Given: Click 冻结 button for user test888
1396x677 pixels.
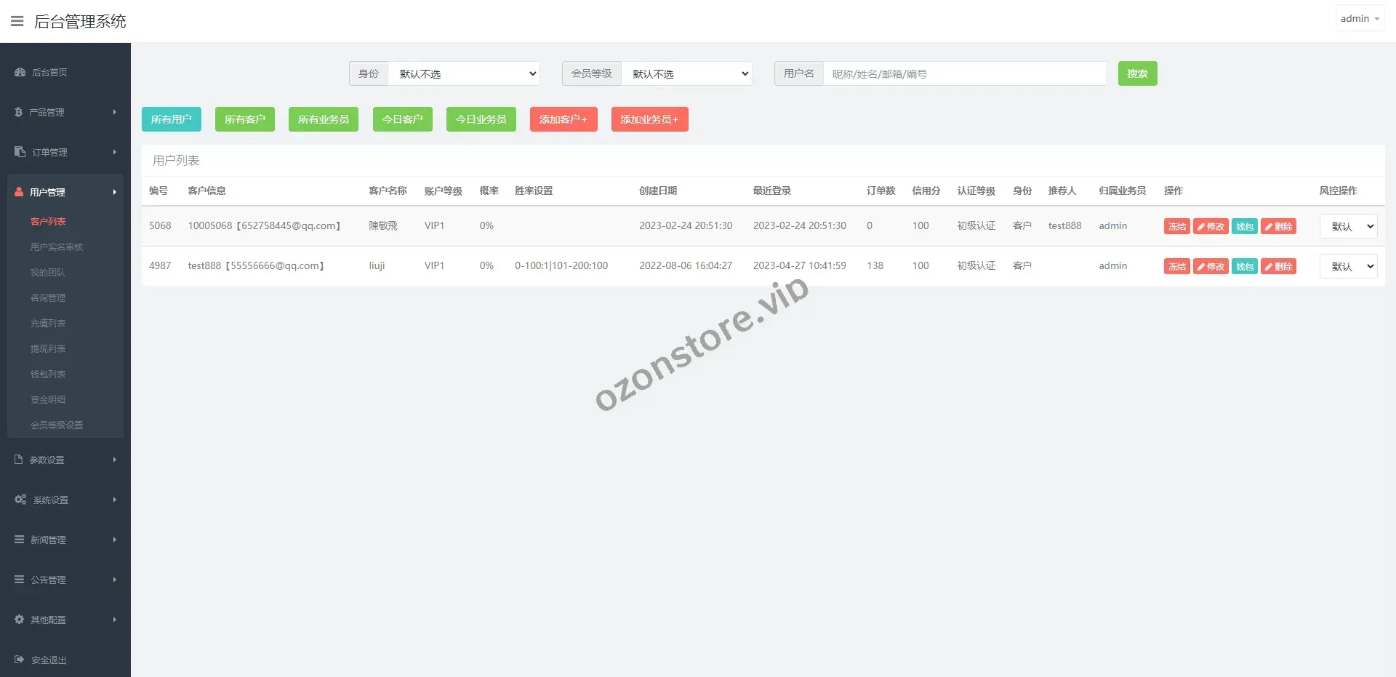Looking at the screenshot, I should click(x=1176, y=266).
